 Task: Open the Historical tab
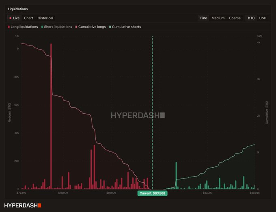(x=45, y=18)
